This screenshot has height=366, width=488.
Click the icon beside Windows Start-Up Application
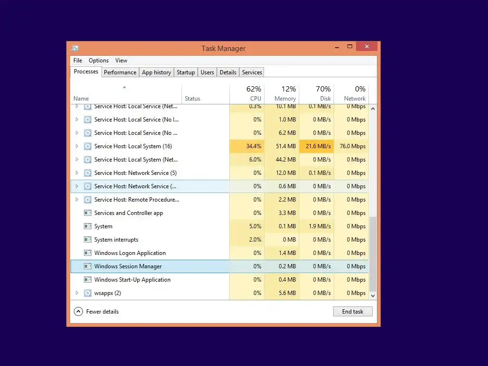tap(88, 280)
